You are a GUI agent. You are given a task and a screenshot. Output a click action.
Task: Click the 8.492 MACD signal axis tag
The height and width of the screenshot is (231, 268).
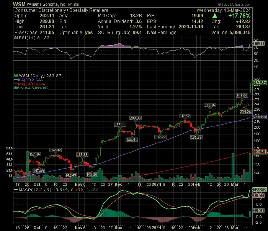coord(258,196)
